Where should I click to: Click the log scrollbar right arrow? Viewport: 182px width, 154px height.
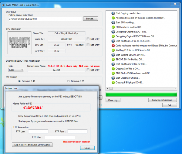pos(175,89)
